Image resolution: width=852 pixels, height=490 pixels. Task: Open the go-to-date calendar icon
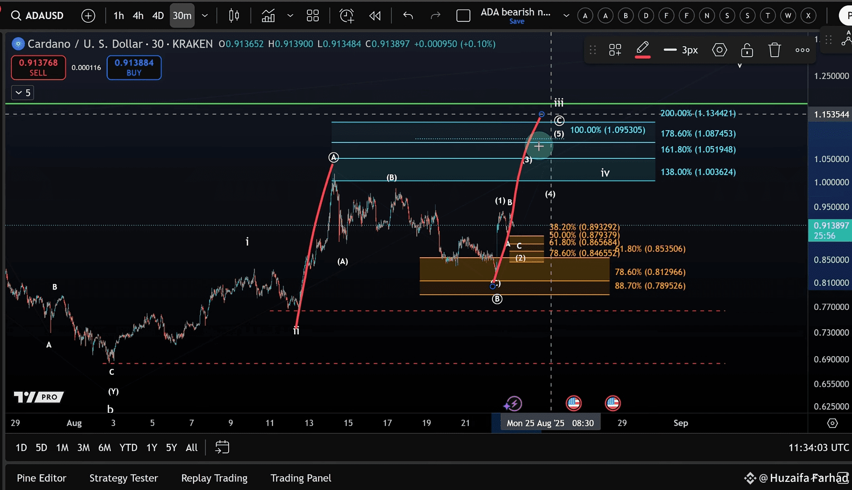[222, 447]
